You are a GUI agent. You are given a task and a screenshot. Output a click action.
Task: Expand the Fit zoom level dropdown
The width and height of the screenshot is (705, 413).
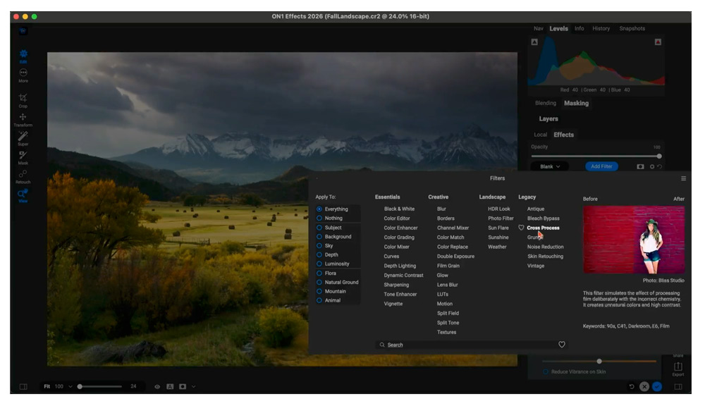[x=70, y=386]
